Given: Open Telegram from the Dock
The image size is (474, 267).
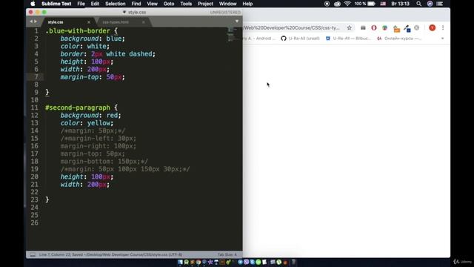Looking at the screenshot, I should (x=240, y=262).
